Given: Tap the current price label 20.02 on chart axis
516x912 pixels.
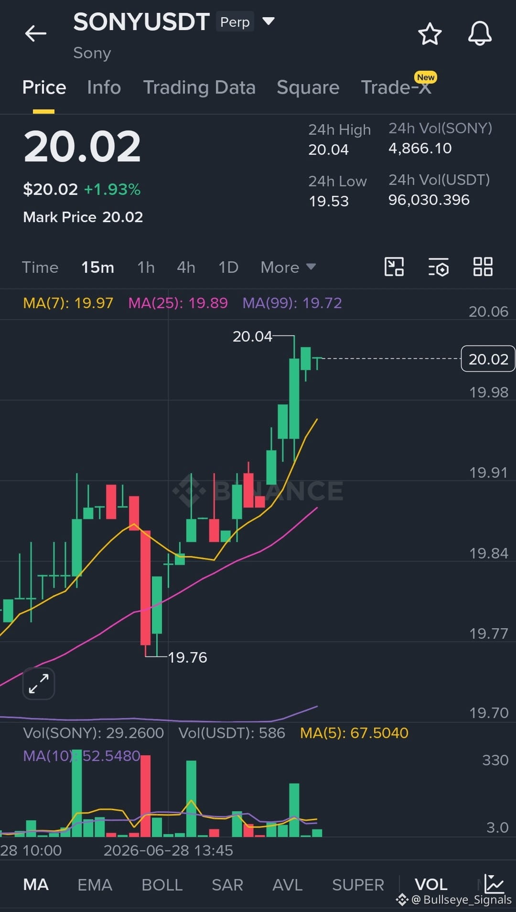Looking at the screenshot, I should [488, 359].
